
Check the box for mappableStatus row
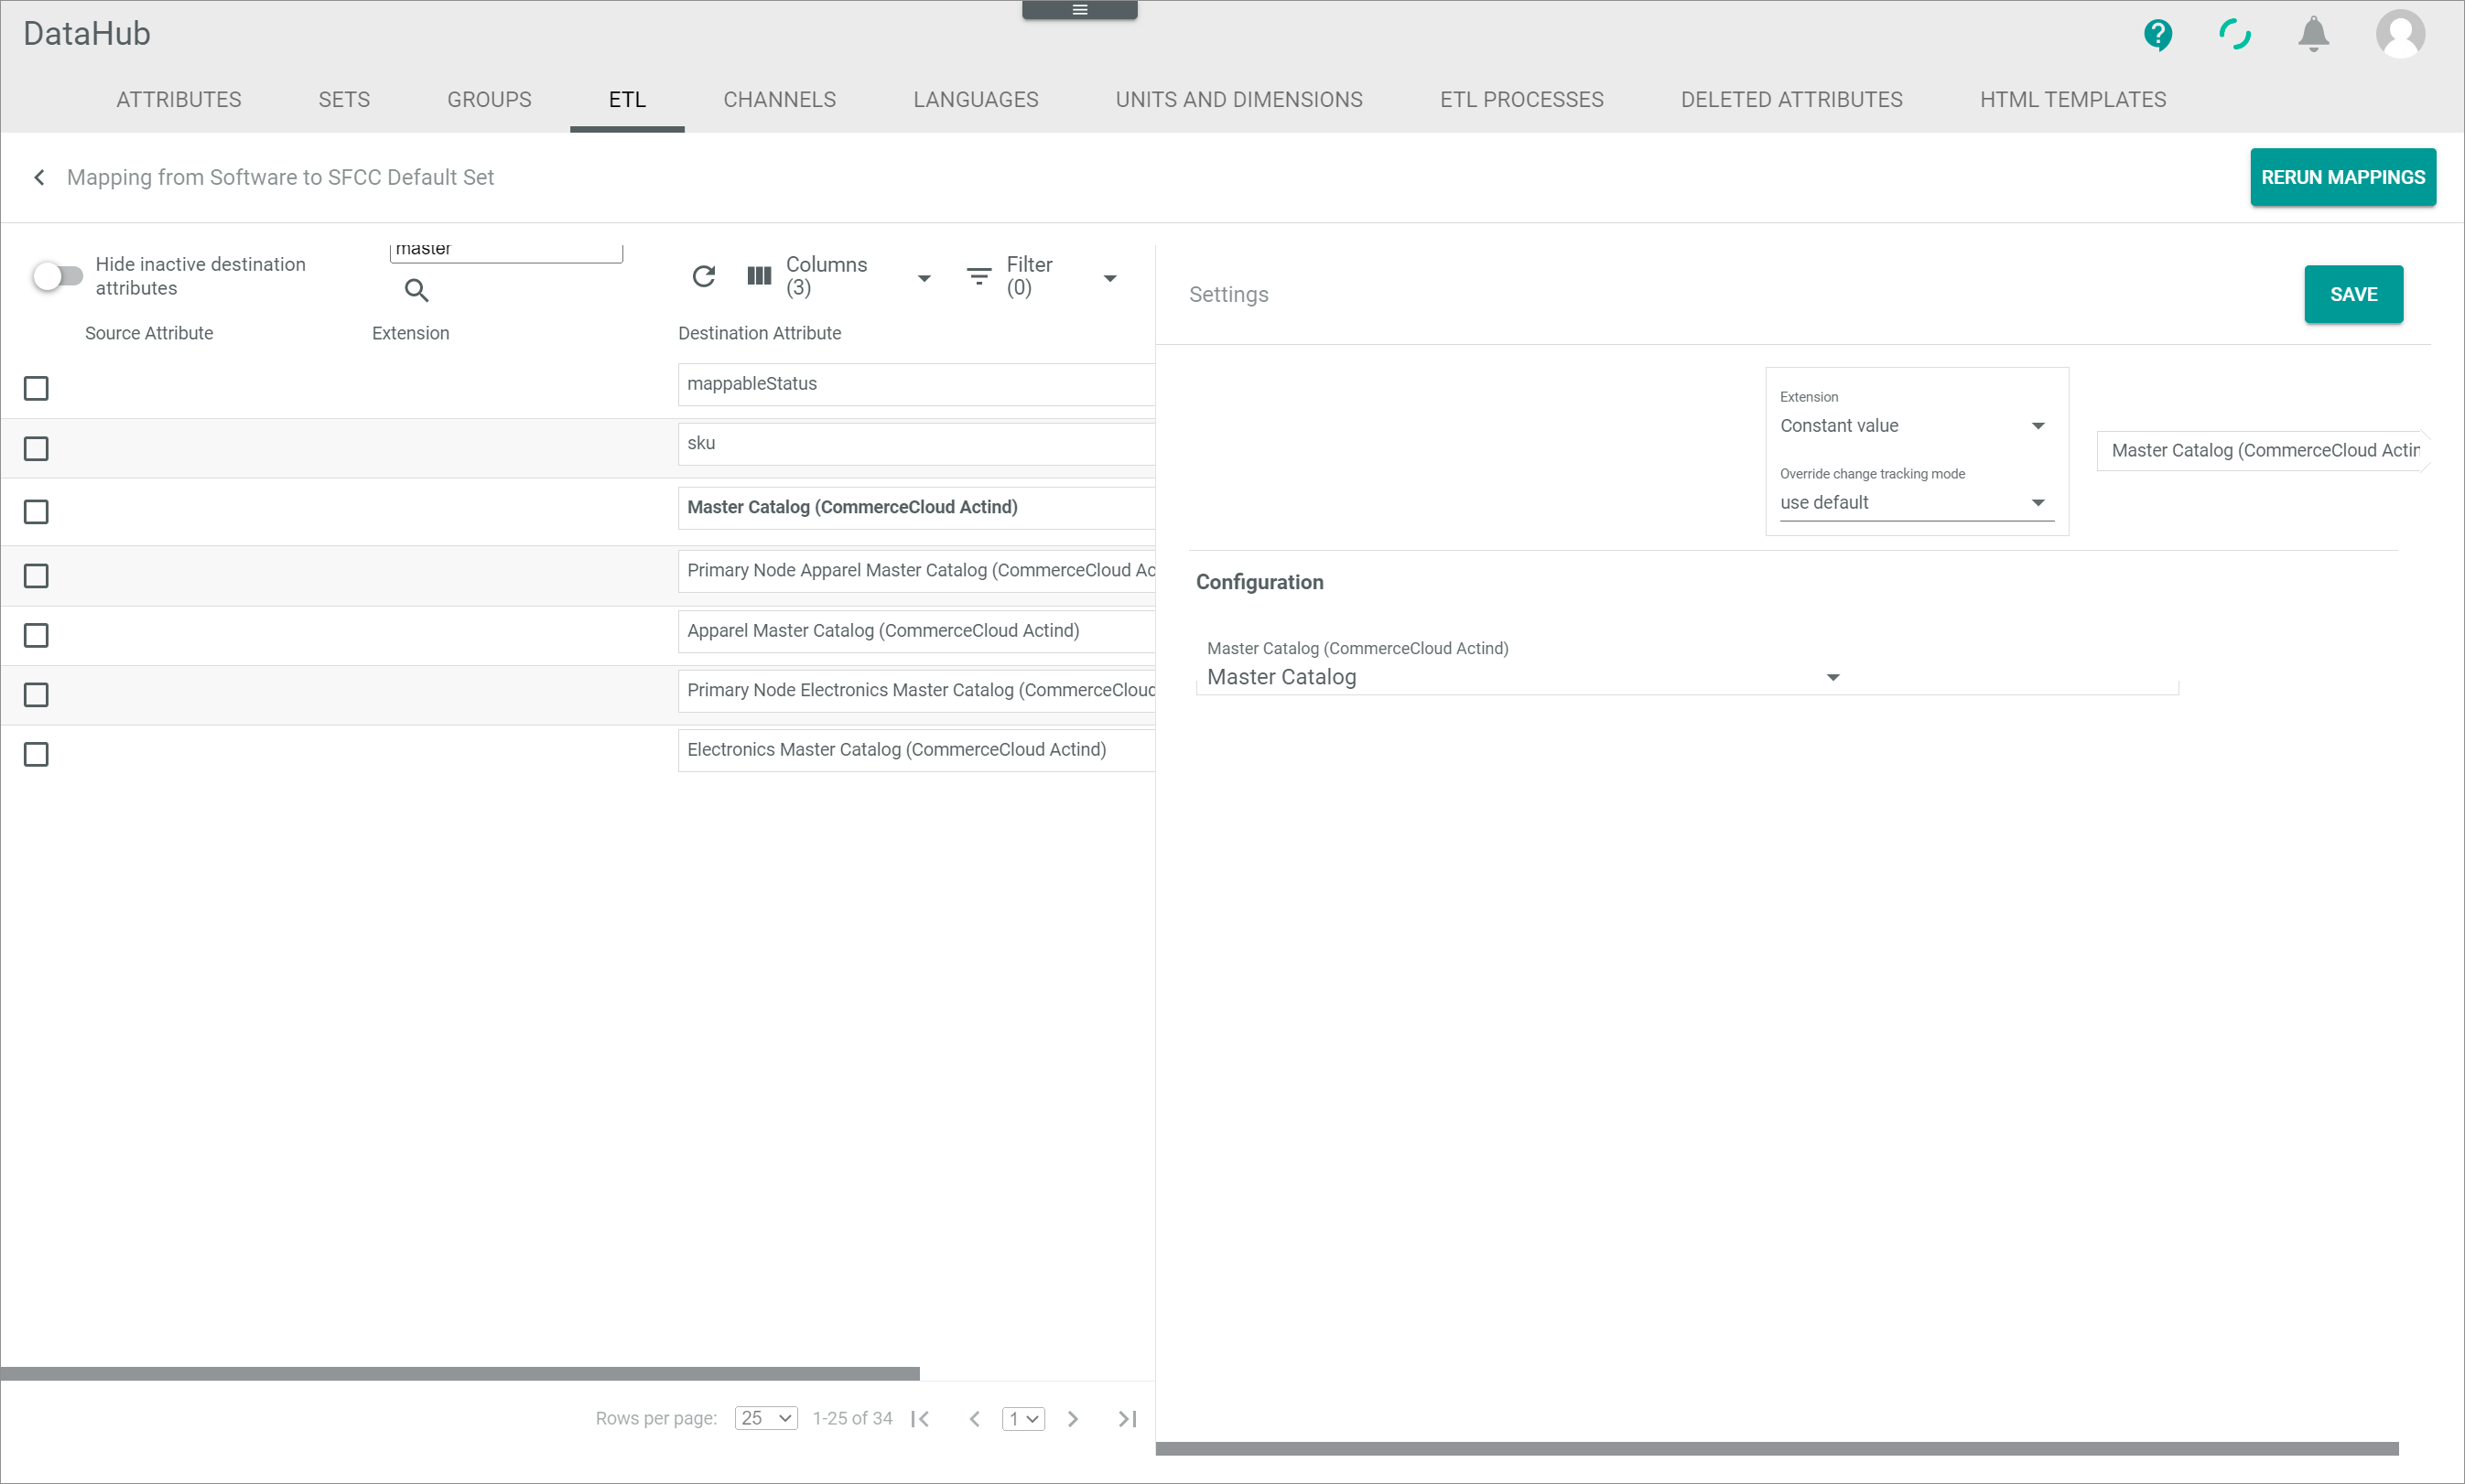click(36, 388)
